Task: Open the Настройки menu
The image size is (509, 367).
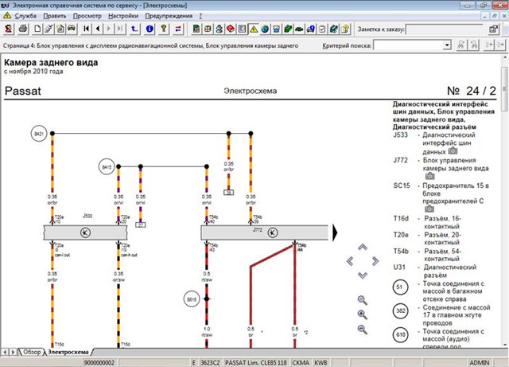Action: pos(123,16)
